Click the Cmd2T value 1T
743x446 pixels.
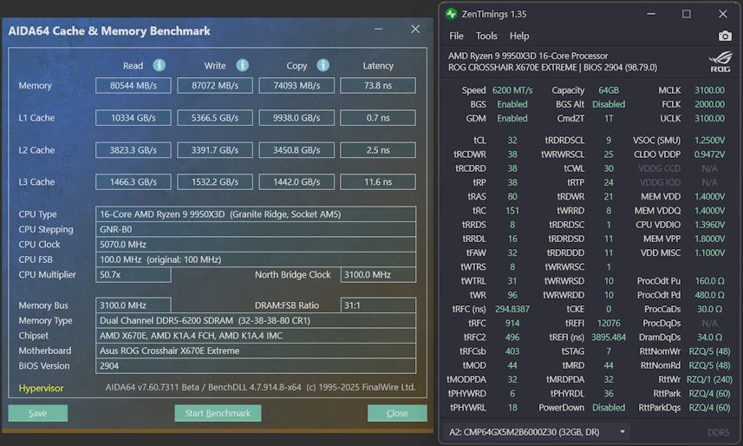pos(609,118)
